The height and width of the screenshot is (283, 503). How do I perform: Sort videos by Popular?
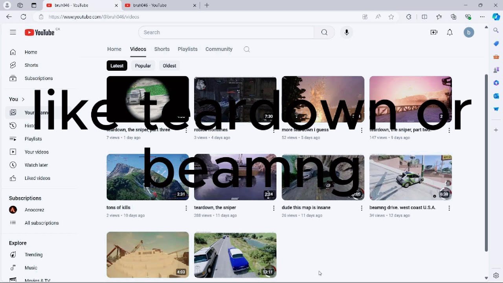[143, 66]
